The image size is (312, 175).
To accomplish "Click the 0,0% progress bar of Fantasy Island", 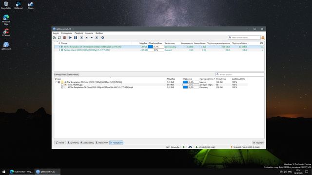I will 156,50.
